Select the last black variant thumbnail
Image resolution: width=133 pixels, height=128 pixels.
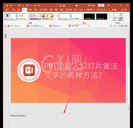(102, 17)
